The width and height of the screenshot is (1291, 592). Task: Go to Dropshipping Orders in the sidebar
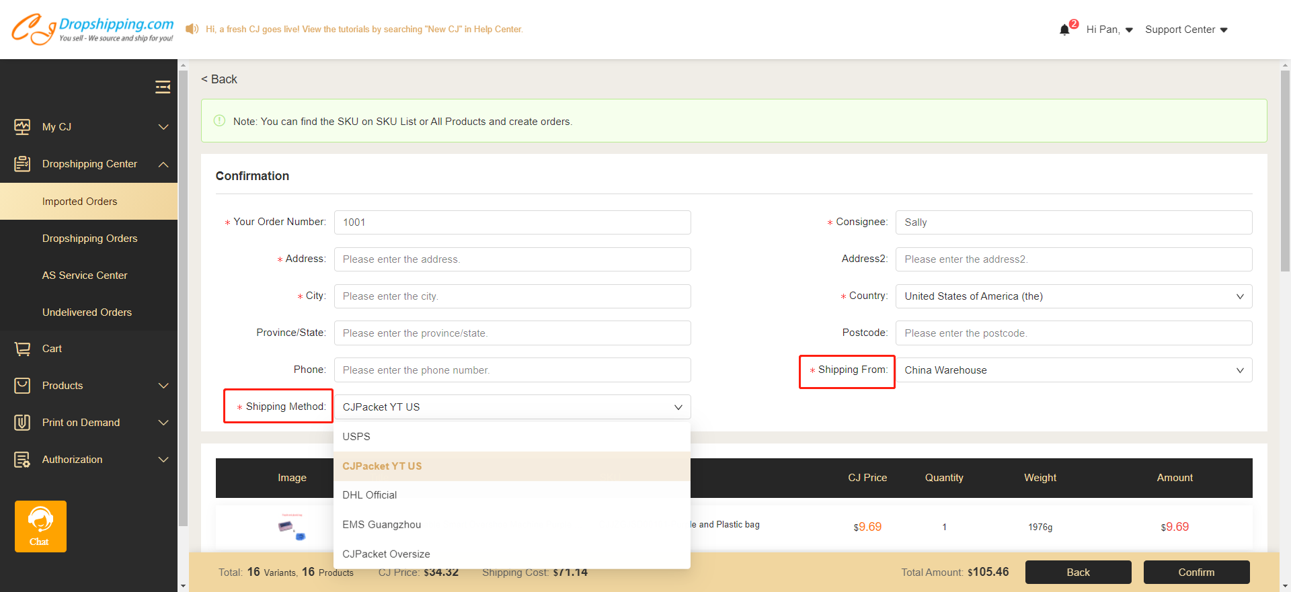89,239
